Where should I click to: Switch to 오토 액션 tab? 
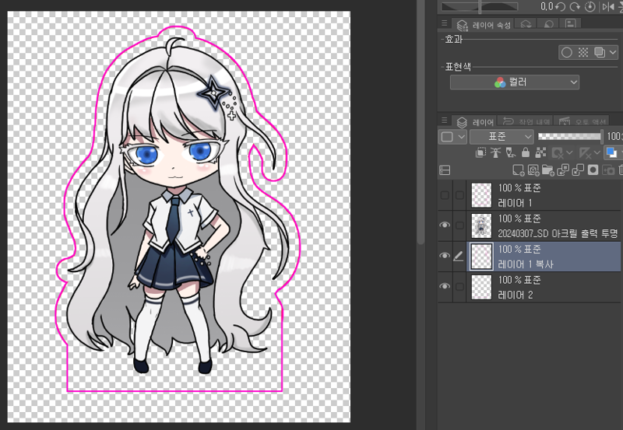(582, 121)
